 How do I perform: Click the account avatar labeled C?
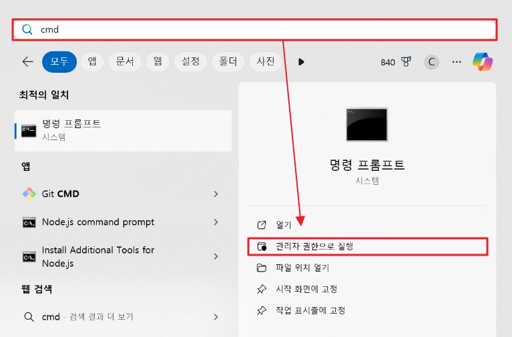[x=432, y=62]
